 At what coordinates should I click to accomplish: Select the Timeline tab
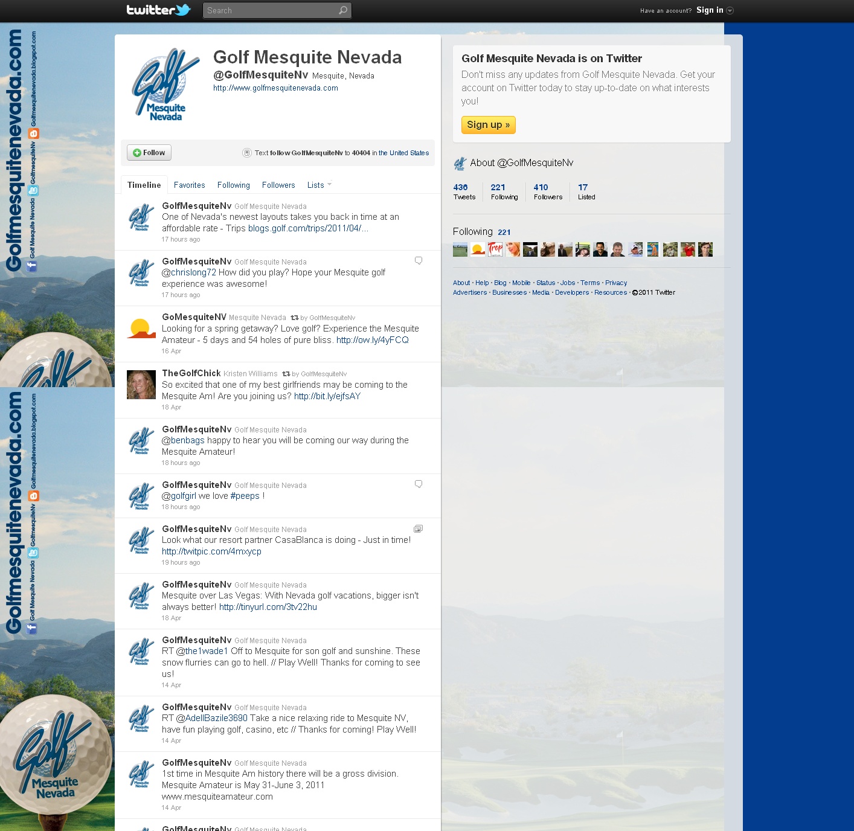pos(144,185)
